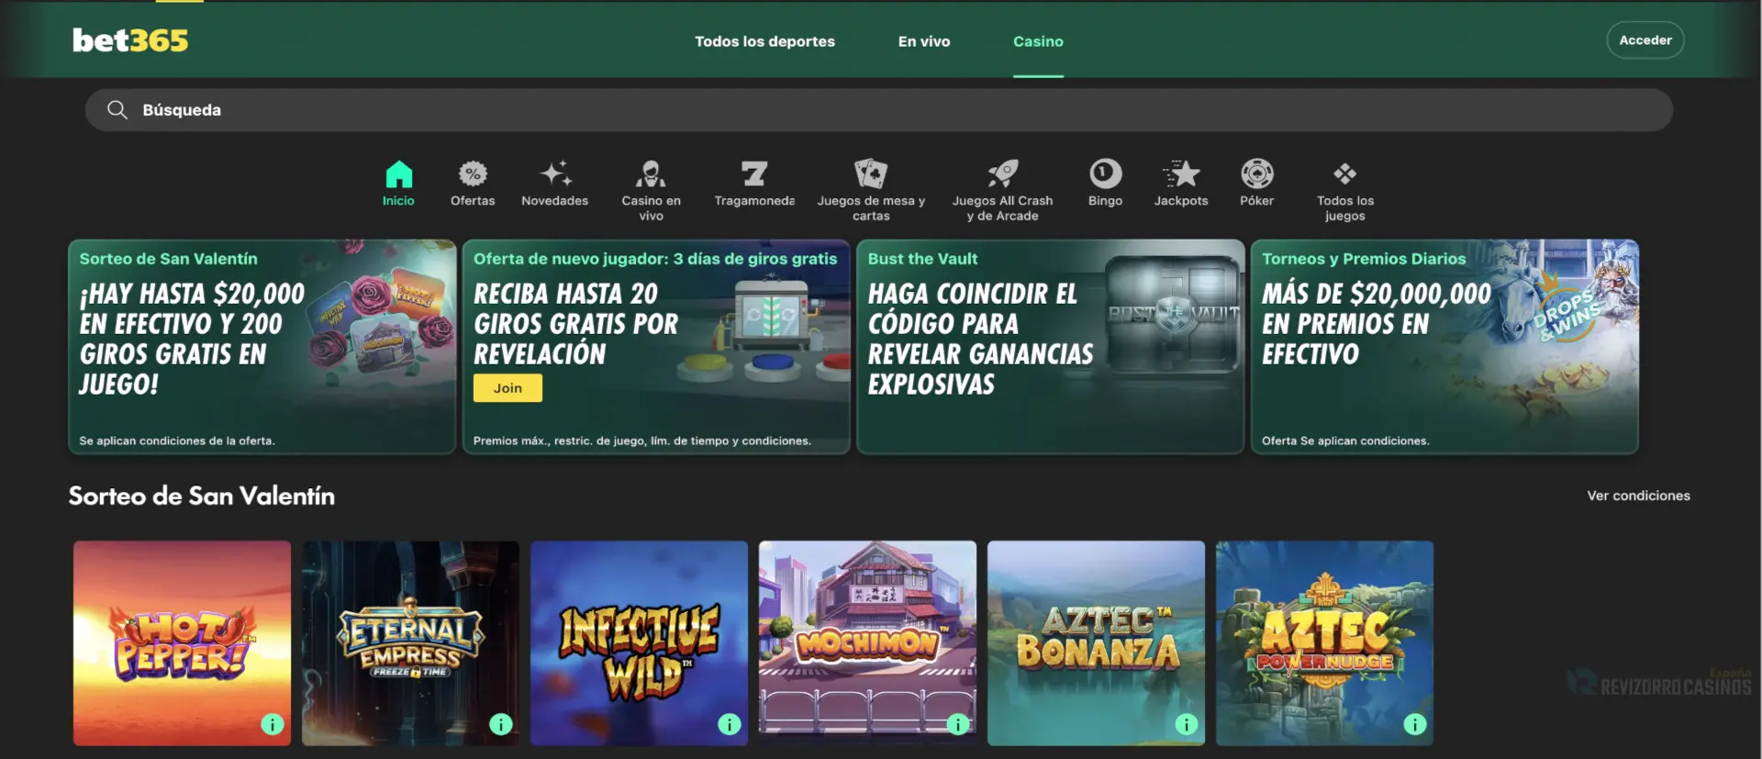Viewport: 1762px width, 759px height.
Task: Show info for Aztec Bonanza game
Action: pyautogui.click(x=1187, y=724)
